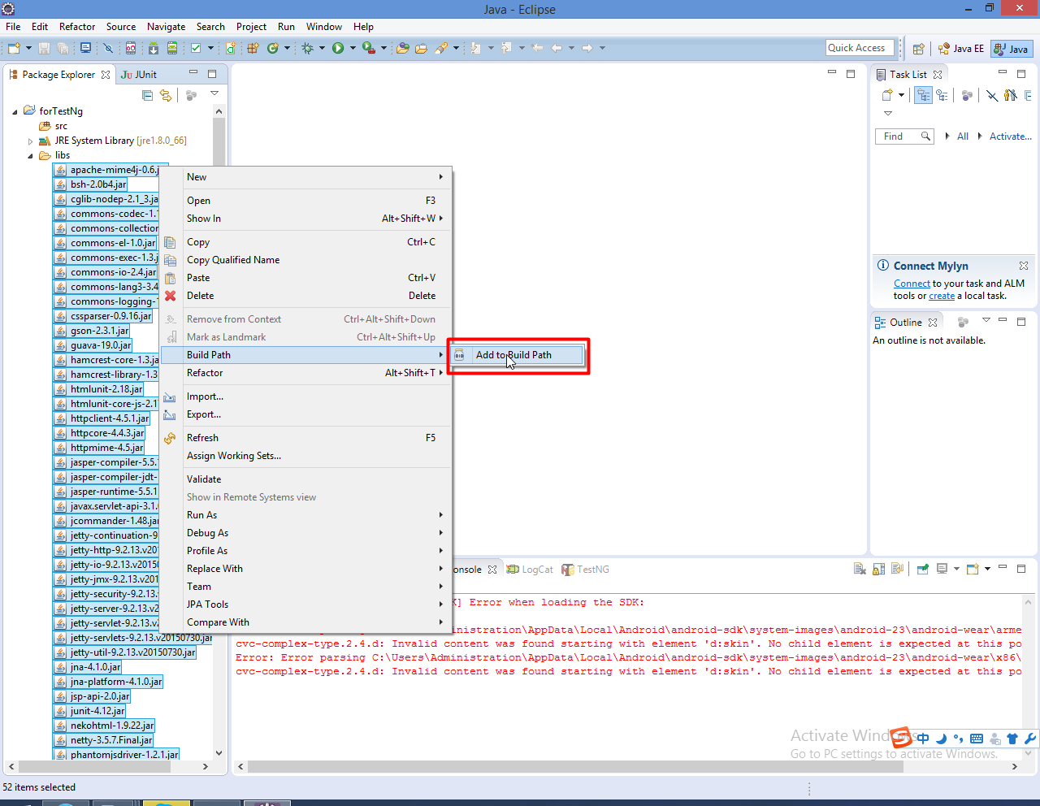Screen dimensions: 1040x806
Task: Toggle Link with Editor in Package Explorer
Action: pos(166,95)
